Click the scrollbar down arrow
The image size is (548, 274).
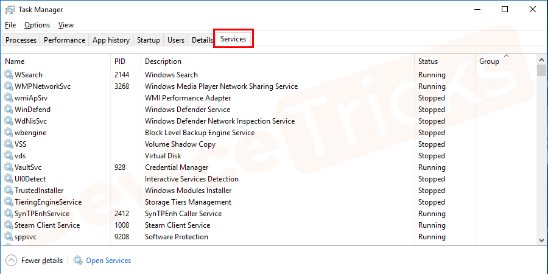(x=542, y=240)
